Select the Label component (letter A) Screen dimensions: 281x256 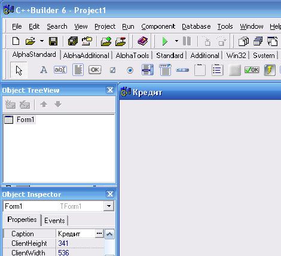(x=44, y=70)
